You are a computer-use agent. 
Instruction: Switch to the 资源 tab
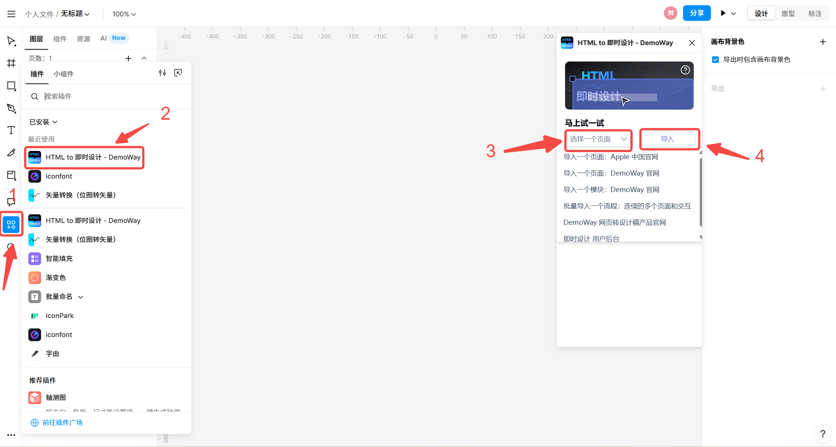pyautogui.click(x=83, y=39)
